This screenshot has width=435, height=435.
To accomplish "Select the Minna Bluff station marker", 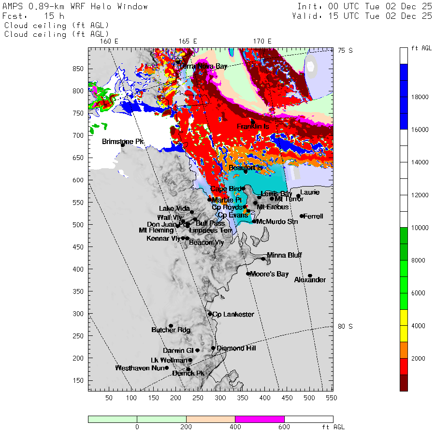I will point(263,259).
